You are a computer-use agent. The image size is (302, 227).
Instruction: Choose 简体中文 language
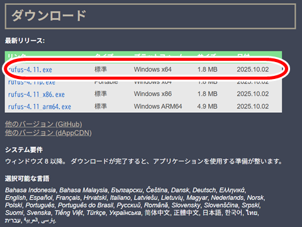coord(157,213)
